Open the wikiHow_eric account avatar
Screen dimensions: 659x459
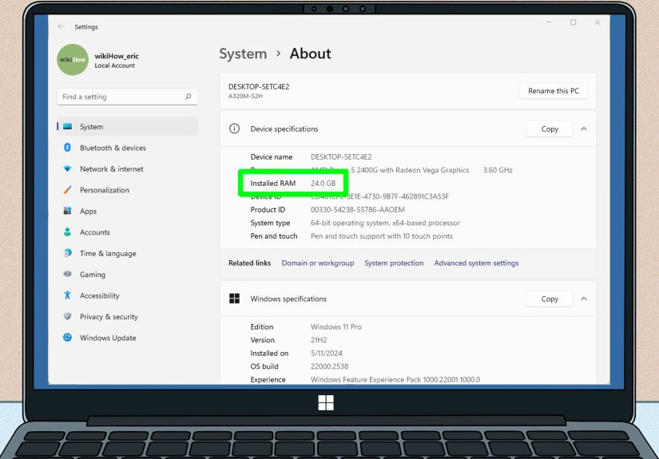click(73, 60)
